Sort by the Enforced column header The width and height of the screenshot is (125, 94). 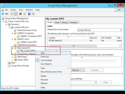[95, 38]
